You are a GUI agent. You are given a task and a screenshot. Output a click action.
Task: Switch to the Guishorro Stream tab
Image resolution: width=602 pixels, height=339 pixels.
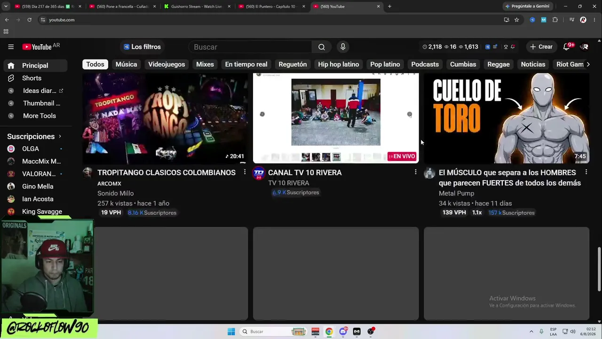[x=198, y=6]
